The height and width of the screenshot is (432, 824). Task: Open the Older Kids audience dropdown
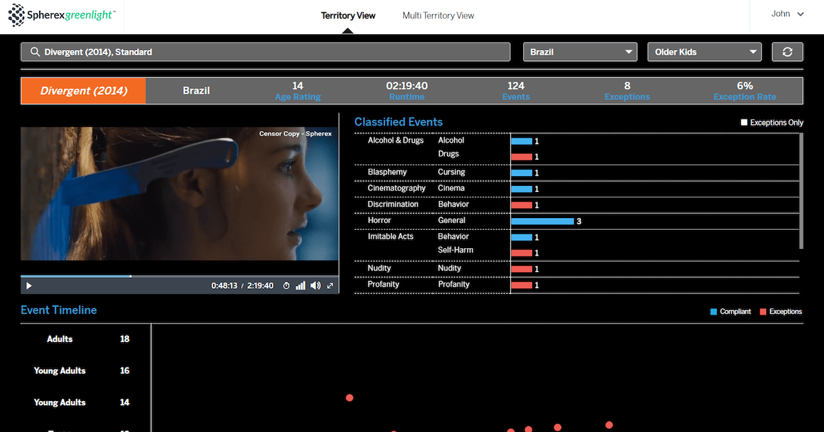click(x=705, y=52)
